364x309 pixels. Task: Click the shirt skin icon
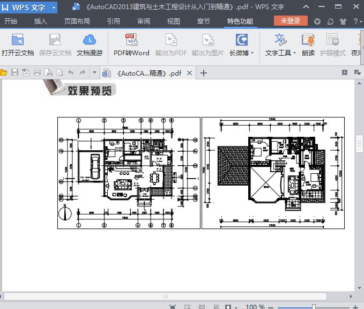coord(343,21)
